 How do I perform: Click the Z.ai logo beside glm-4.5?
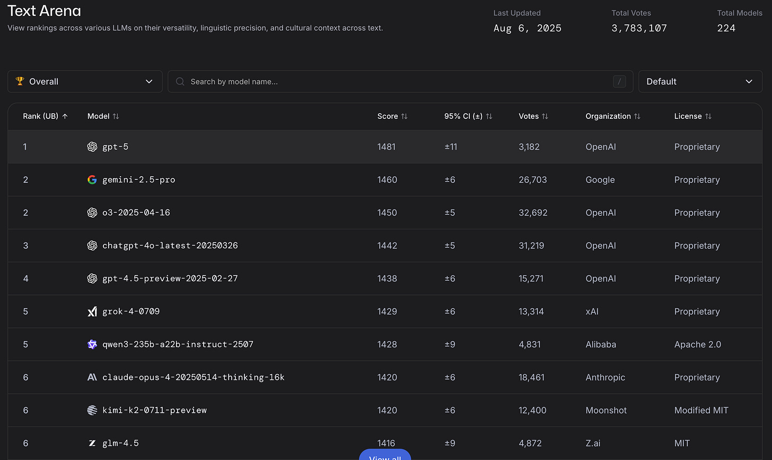[x=92, y=443]
